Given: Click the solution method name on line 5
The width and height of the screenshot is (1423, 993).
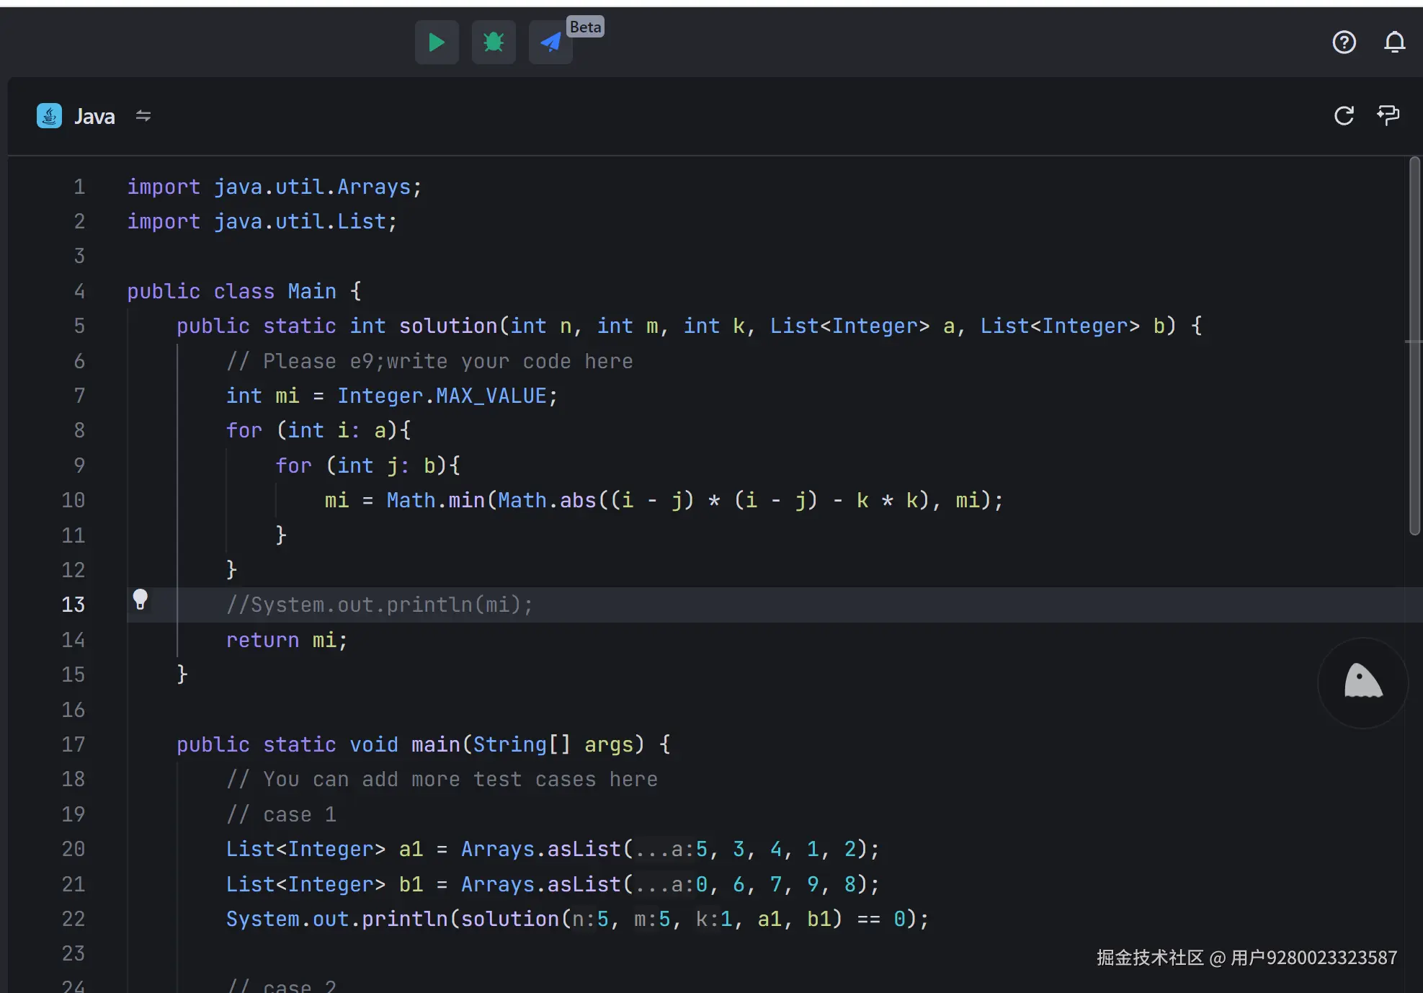Looking at the screenshot, I should (447, 326).
